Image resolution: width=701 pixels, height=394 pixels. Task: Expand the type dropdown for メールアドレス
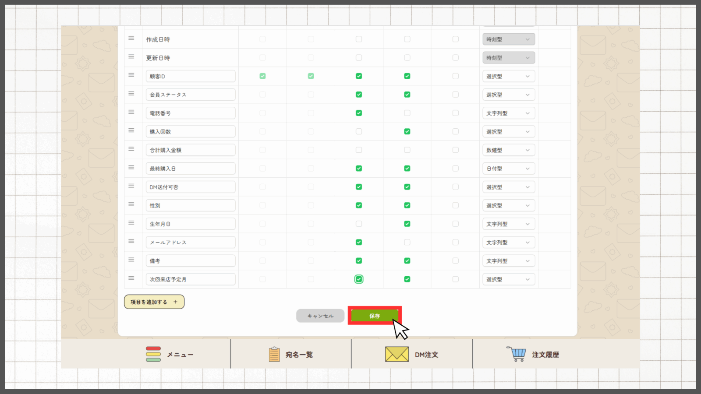(x=508, y=243)
